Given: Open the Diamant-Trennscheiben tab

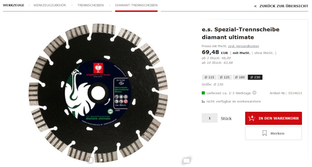Looking at the screenshot, I should pos(136,5).
